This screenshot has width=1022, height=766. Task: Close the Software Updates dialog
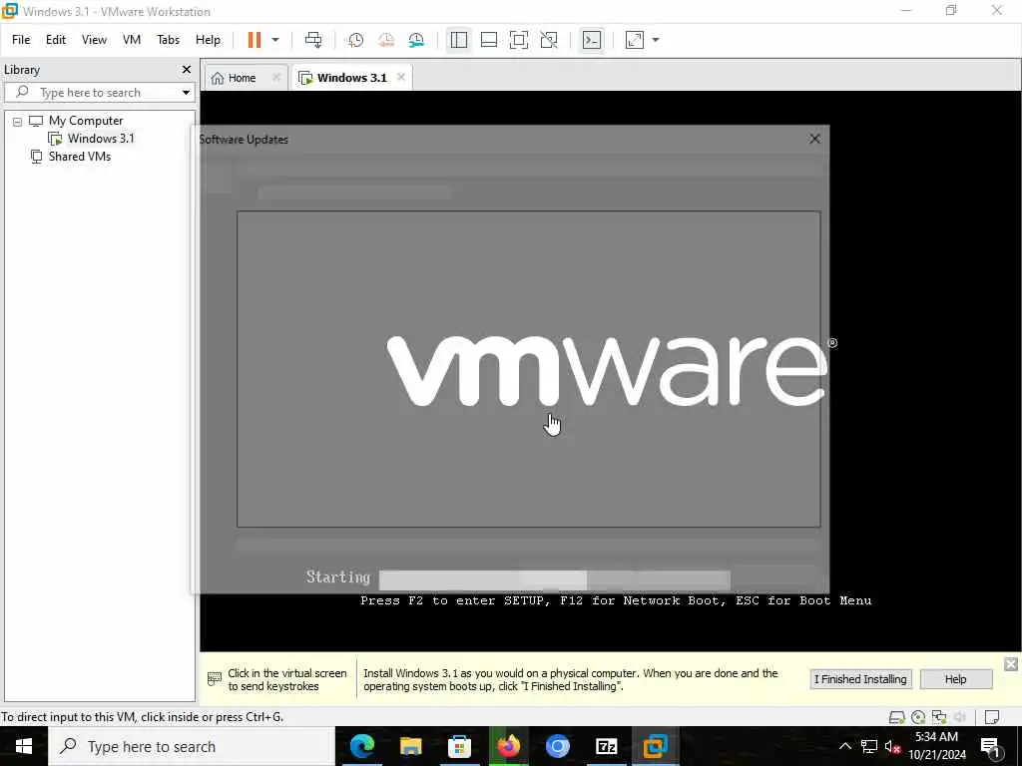pyautogui.click(x=814, y=139)
